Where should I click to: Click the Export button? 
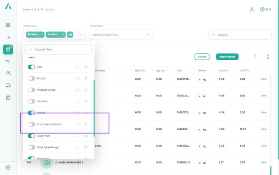tap(202, 57)
